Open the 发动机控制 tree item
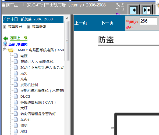This screenshot has width=159, height=135. click(29, 85)
